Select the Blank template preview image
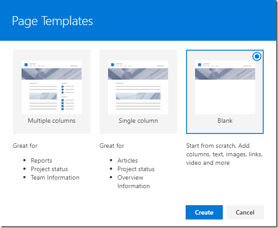Viewport: 278px width, 228px height. (225, 87)
